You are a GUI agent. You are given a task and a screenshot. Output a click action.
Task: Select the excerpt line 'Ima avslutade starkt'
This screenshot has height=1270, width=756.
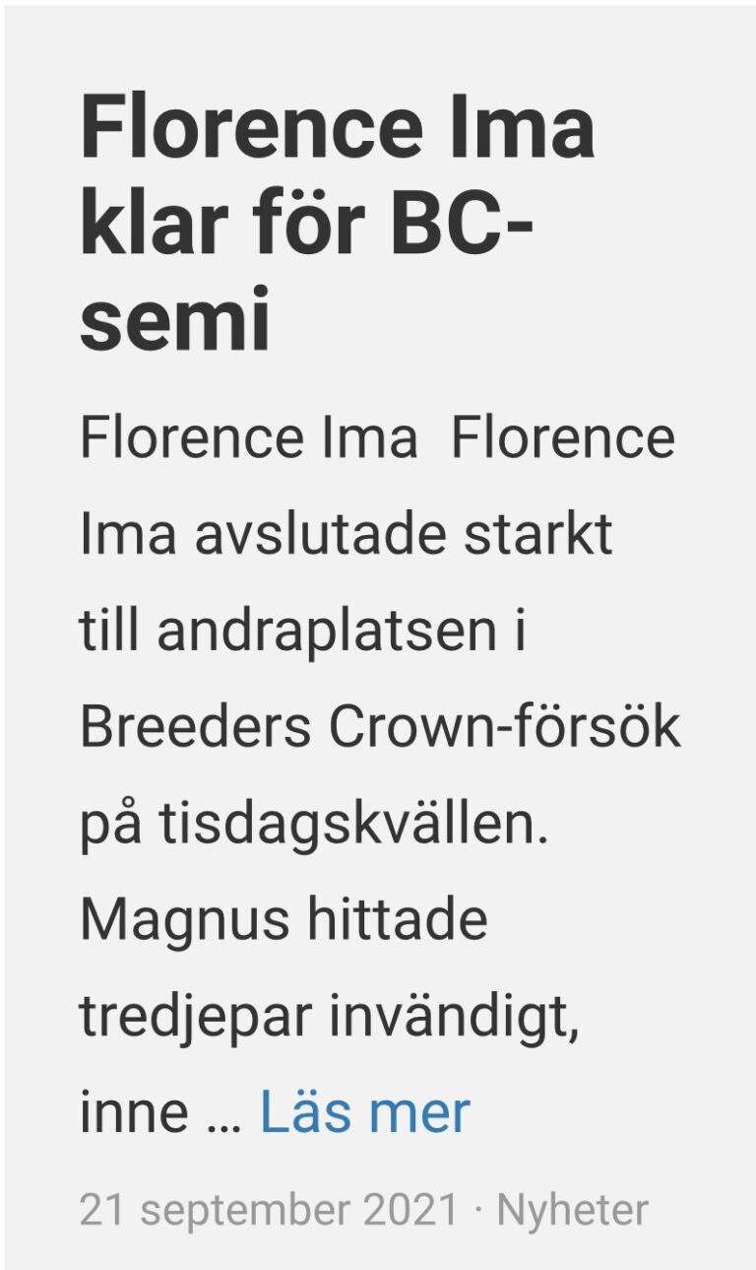point(346,535)
